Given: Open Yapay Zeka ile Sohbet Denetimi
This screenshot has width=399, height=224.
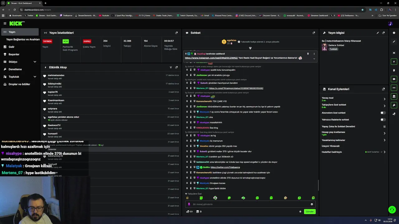Looking at the screenshot, I should 338,127.
